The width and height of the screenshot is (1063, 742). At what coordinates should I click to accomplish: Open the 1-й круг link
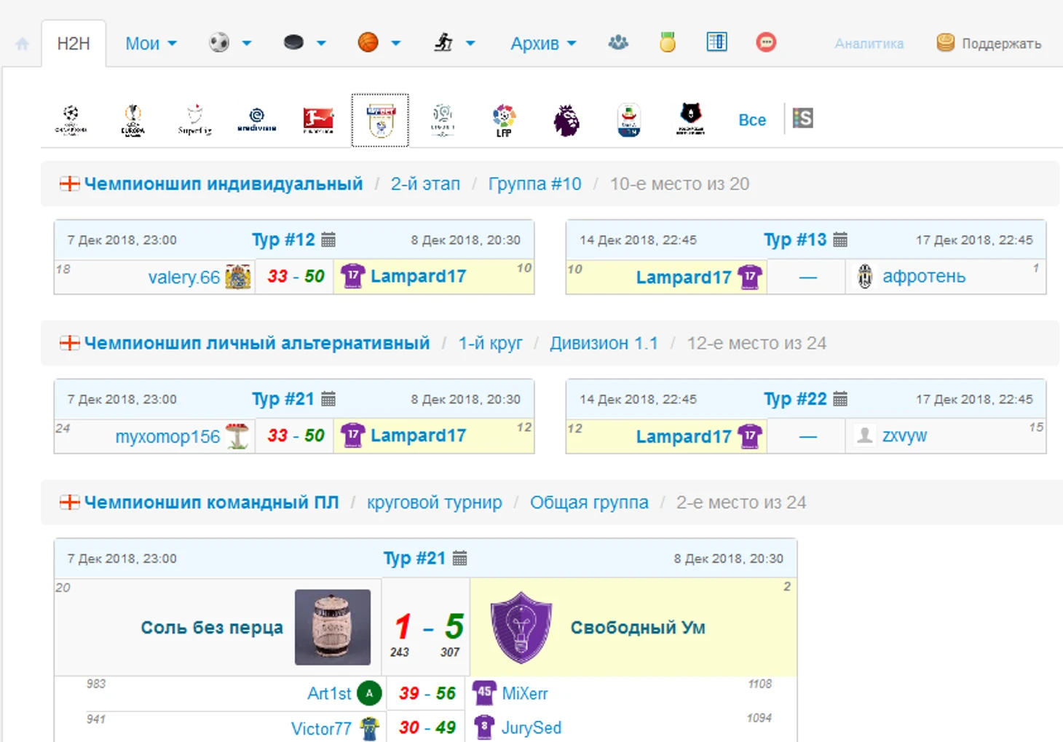(x=490, y=343)
